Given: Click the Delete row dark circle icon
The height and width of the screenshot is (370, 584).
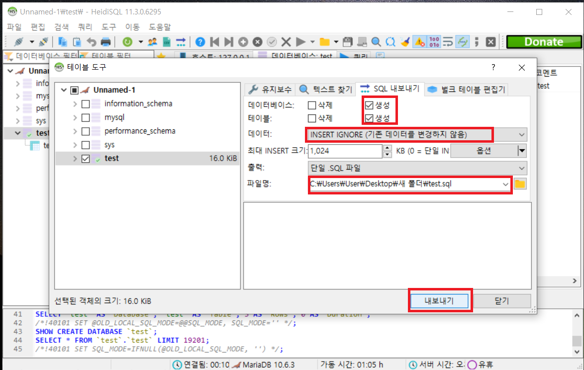Looking at the screenshot, I should pos(257,42).
